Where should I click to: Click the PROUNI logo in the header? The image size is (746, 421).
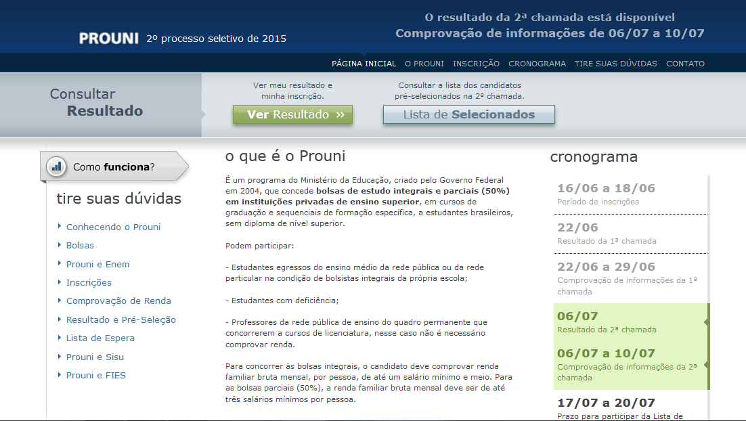click(x=108, y=39)
